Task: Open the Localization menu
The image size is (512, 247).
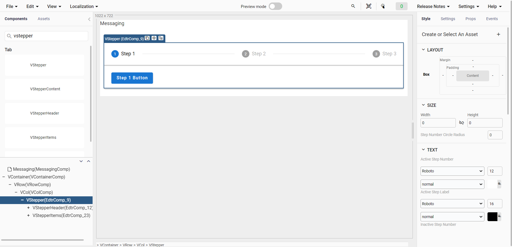Action: tap(84, 6)
